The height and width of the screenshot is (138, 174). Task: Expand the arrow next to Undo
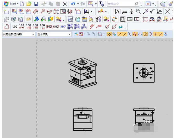coord(78,4)
